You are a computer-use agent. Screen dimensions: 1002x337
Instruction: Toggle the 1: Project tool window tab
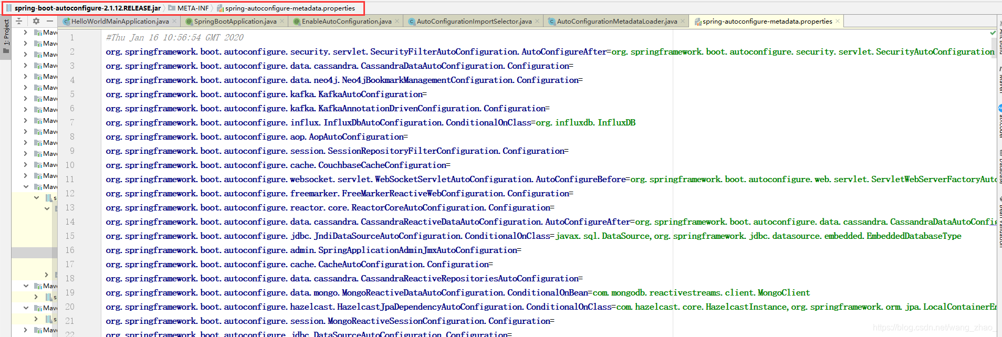(6, 37)
